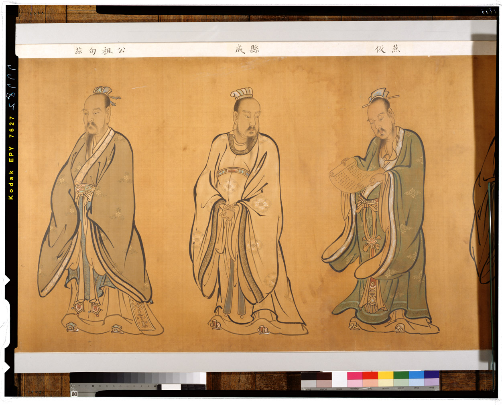Pick the magenta patch on the color chart
The width and height of the screenshot is (502, 405).
355,376
